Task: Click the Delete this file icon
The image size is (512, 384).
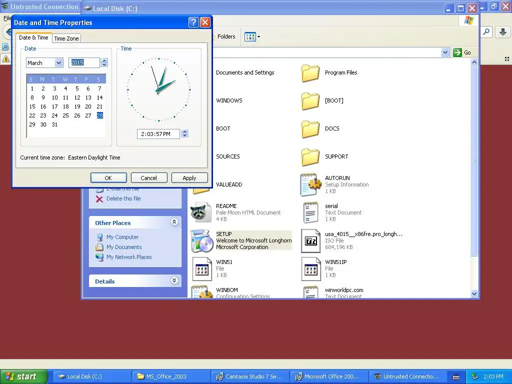Action: pos(99,199)
